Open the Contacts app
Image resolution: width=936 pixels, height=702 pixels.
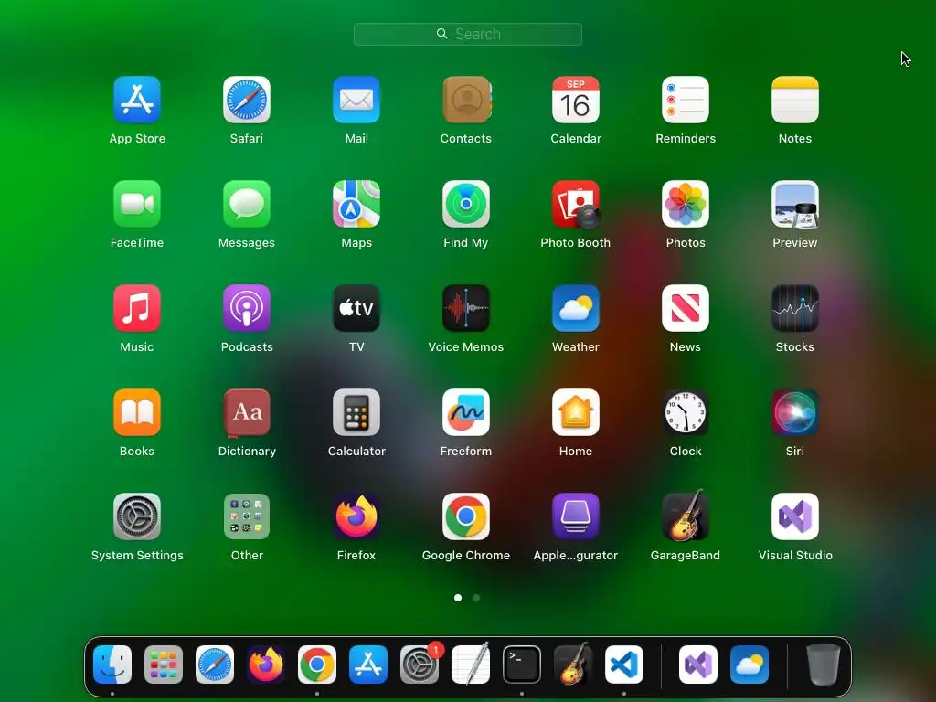click(x=466, y=100)
